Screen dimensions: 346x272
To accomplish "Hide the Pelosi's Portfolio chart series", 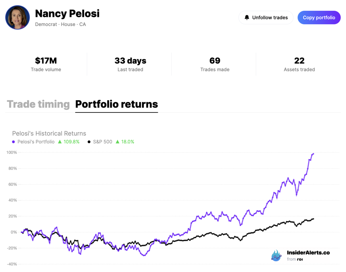I will tap(36, 142).
